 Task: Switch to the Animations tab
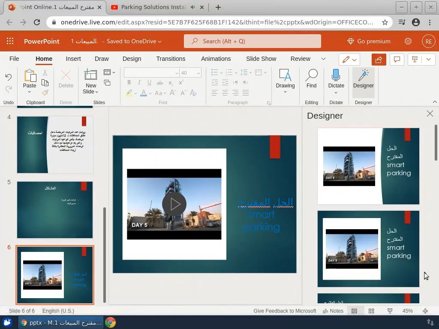[216, 59]
